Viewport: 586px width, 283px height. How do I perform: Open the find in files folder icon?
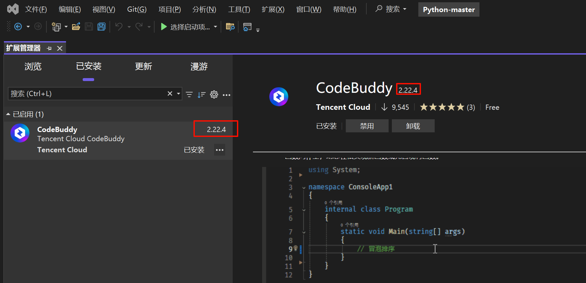pyautogui.click(x=230, y=27)
